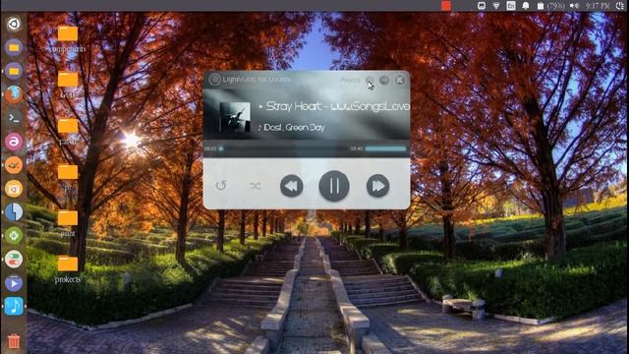Launch Firefox from the dock
The image size is (629, 354).
tap(14, 94)
